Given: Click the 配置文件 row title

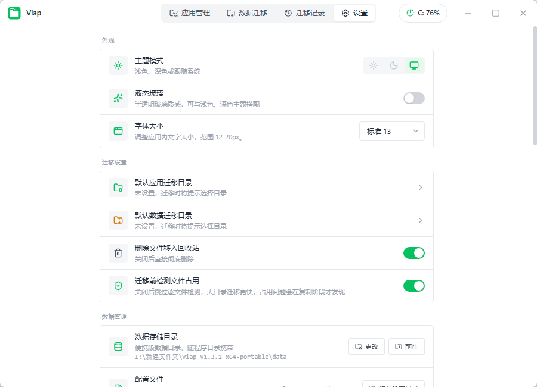Looking at the screenshot, I should click(x=149, y=379).
